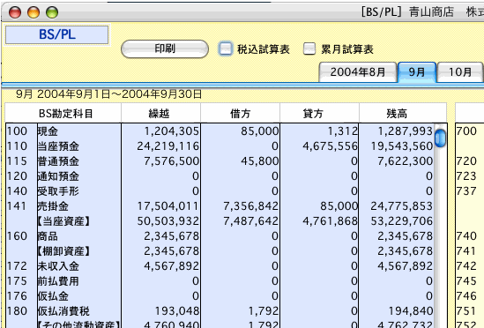Select the 9月 tab
Viewport: 484px width, 328px height.
417,72
